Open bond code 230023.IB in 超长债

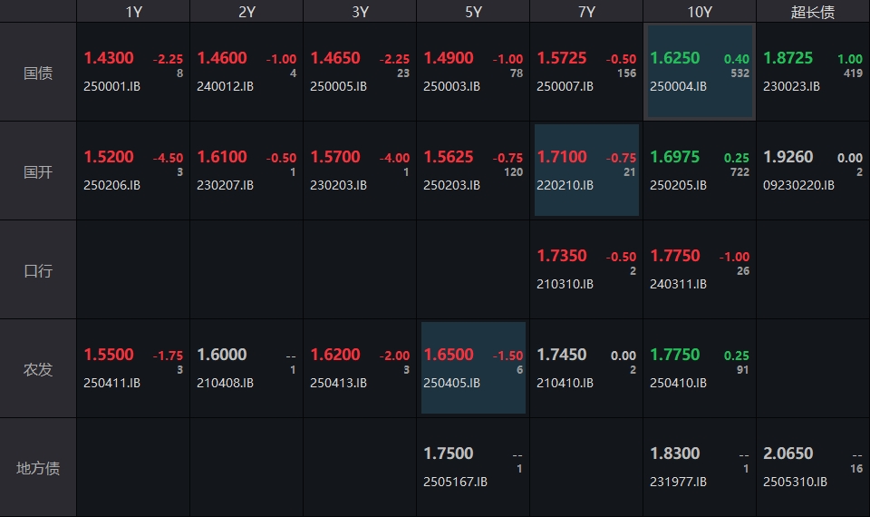[791, 86]
